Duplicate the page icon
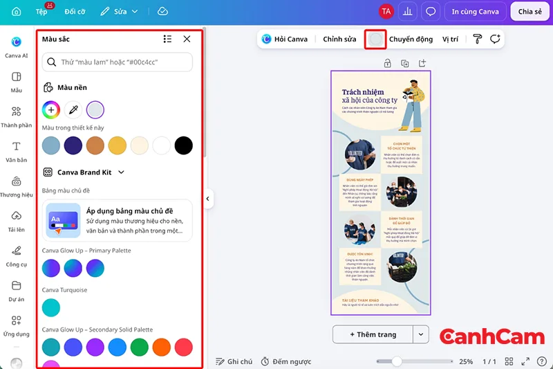 coord(405,64)
